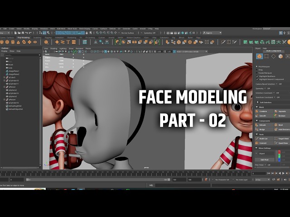Screen dimensions: 290x217
Task: Select Edge selection icon in Modeling Toolkit
Action: coord(266,56)
